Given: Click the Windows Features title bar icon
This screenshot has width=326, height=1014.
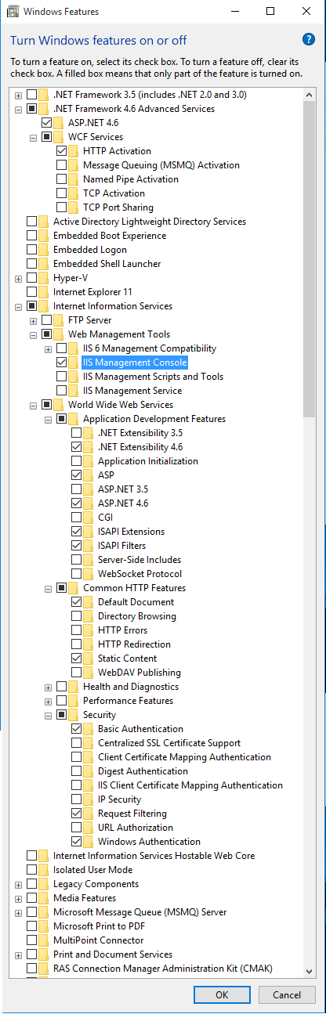Looking at the screenshot, I should (x=13, y=12).
